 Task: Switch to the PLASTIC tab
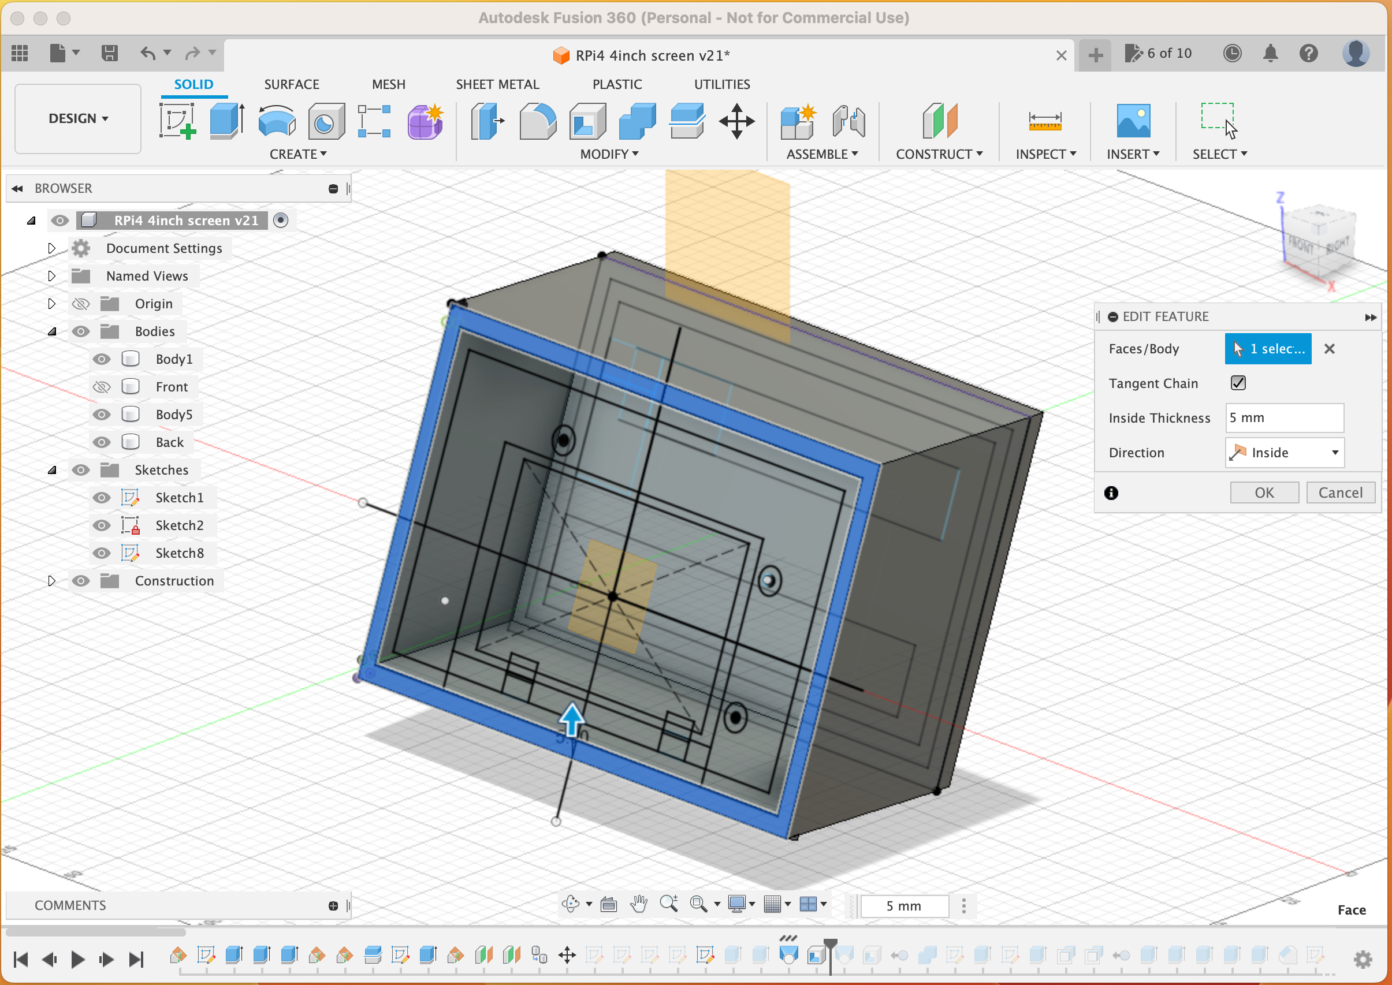click(x=617, y=84)
